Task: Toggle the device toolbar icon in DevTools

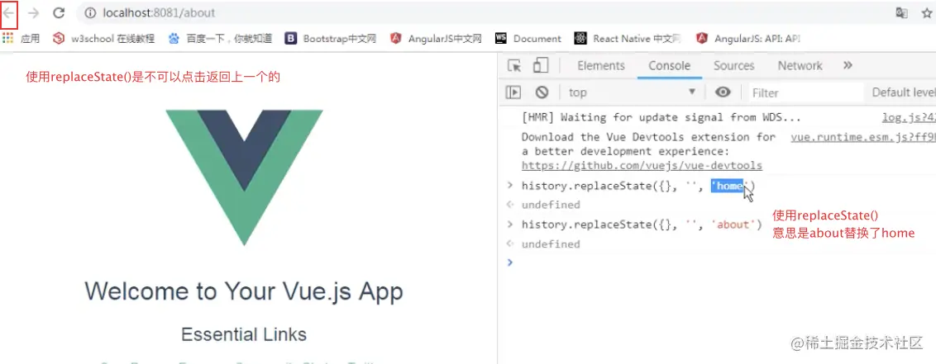Action: [541, 65]
